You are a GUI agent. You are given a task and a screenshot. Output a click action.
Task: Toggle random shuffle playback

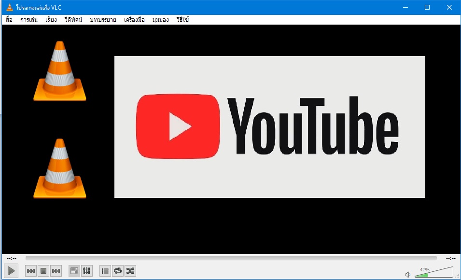(x=130, y=271)
